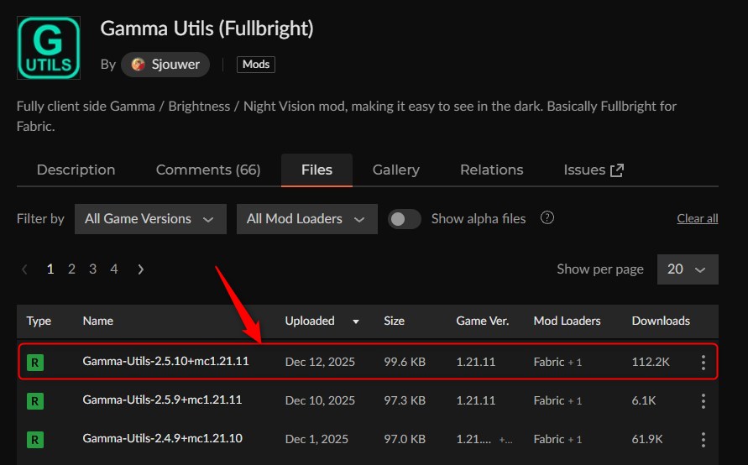Viewport: 748px width, 465px height.
Task: Open the three-dot menu for Gamma-Utils-2.5.9
Action: click(703, 401)
